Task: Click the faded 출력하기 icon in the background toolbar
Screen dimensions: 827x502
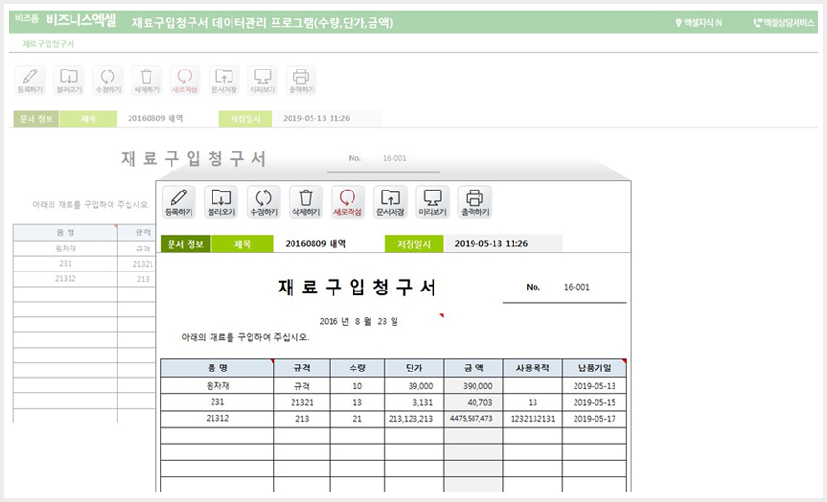Action: tap(301, 81)
